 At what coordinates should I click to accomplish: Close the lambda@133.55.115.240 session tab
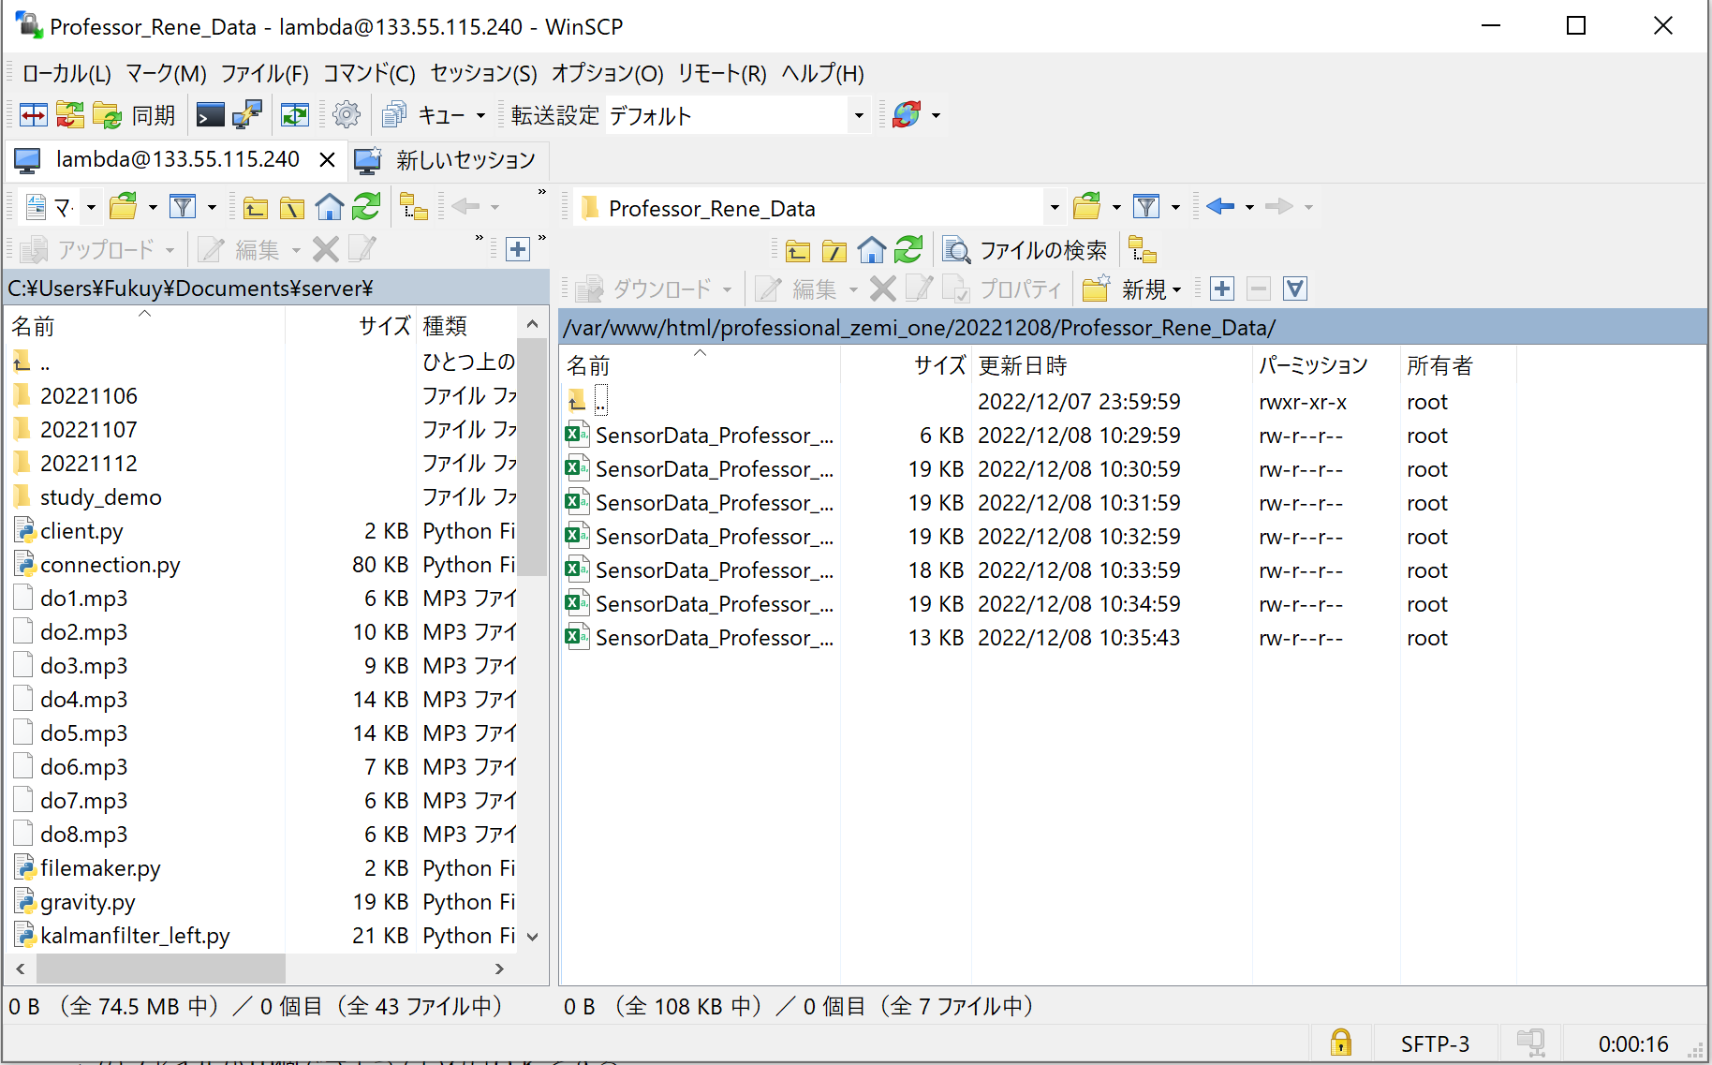point(327,160)
